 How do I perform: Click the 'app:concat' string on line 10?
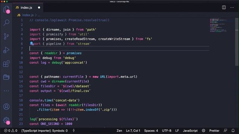74,63
